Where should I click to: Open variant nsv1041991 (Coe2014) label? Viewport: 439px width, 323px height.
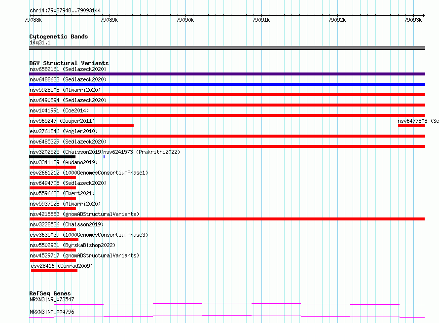[59, 110]
